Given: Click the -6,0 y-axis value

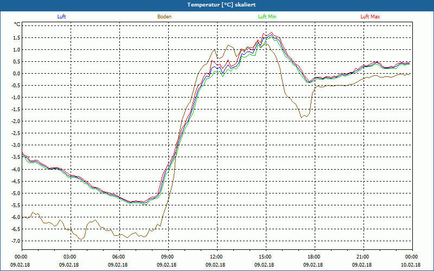Looking at the screenshot, I should [16, 217].
